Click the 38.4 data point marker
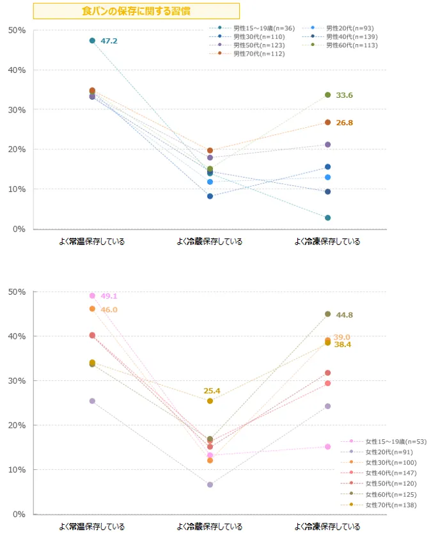Screen dimensions: 431x537 (x=327, y=343)
